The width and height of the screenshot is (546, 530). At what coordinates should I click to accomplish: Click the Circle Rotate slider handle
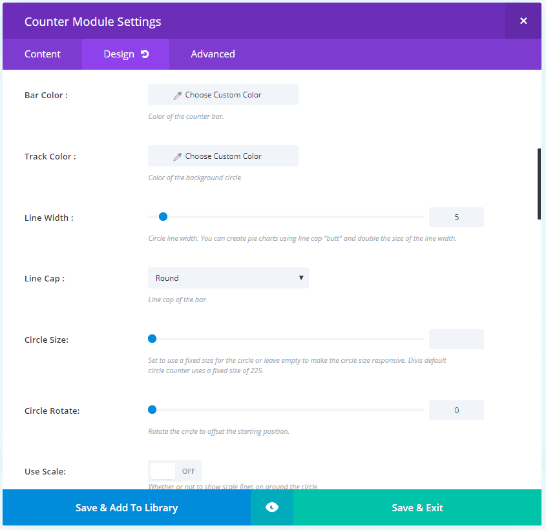pyautogui.click(x=152, y=409)
